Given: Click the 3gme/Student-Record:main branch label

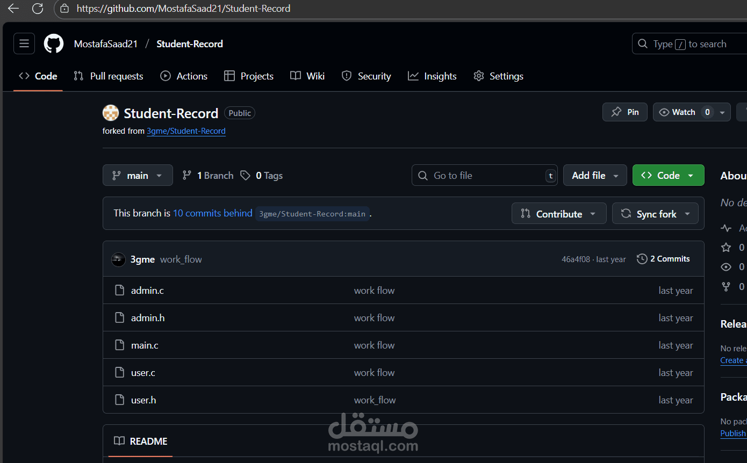Looking at the screenshot, I should pos(312,214).
